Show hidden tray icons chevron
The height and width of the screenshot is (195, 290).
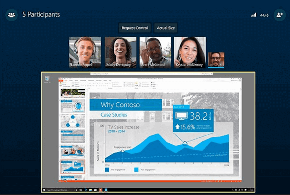[x=233, y=190]
